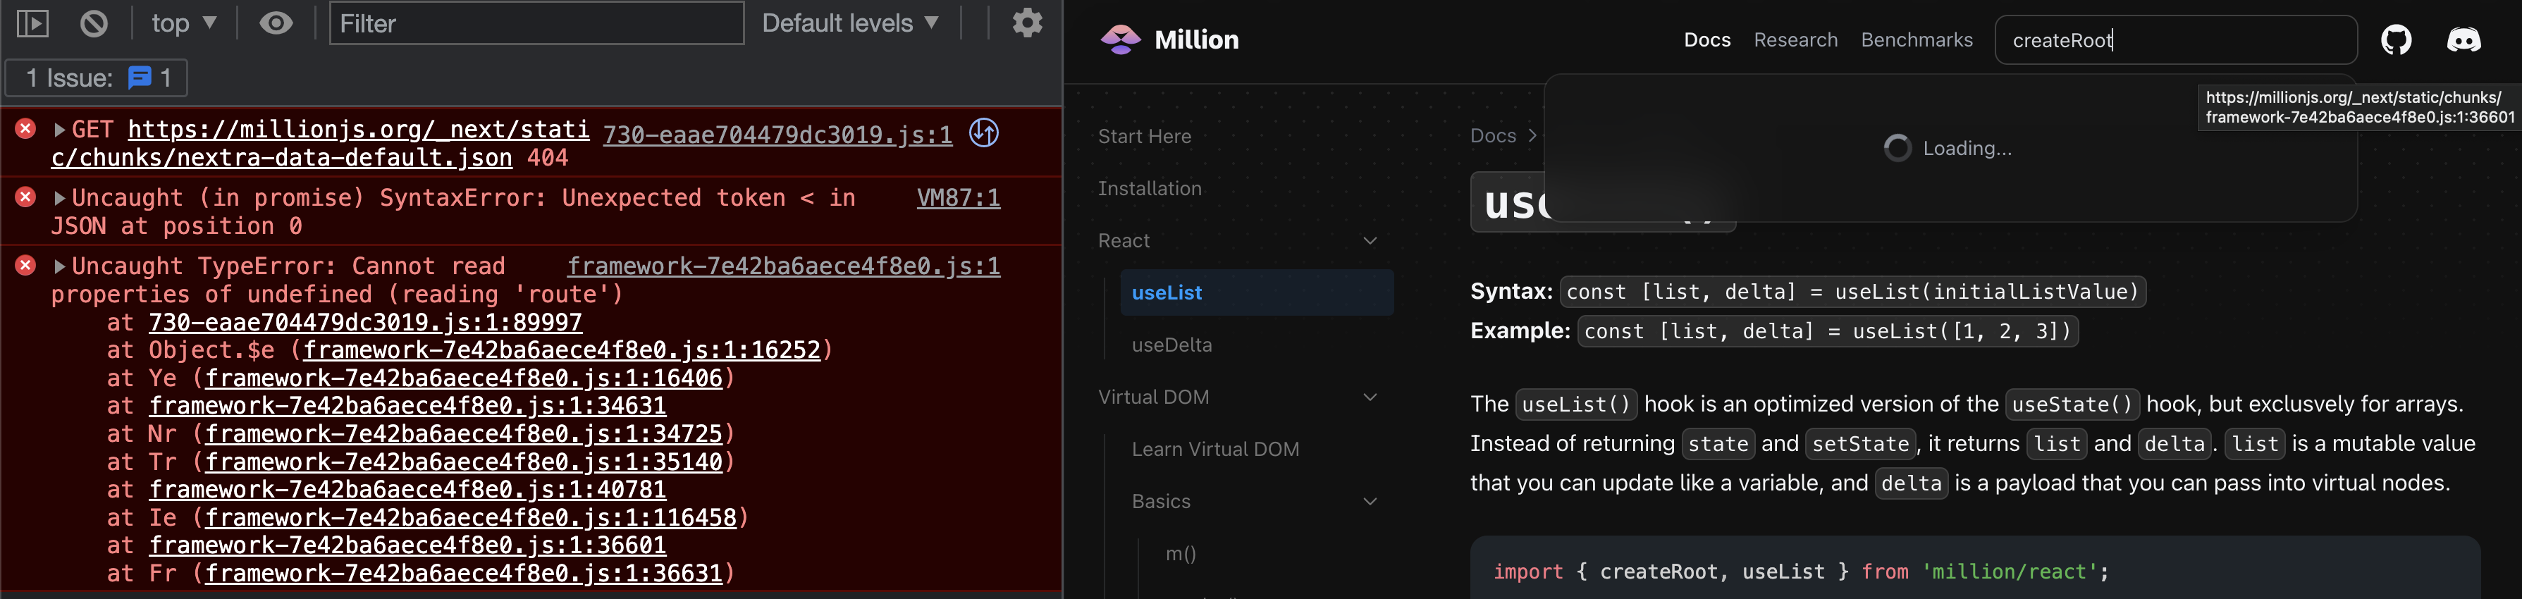Click the SyntaxError red error icon
Screen dimensions: 2522x599
[27, 197]
